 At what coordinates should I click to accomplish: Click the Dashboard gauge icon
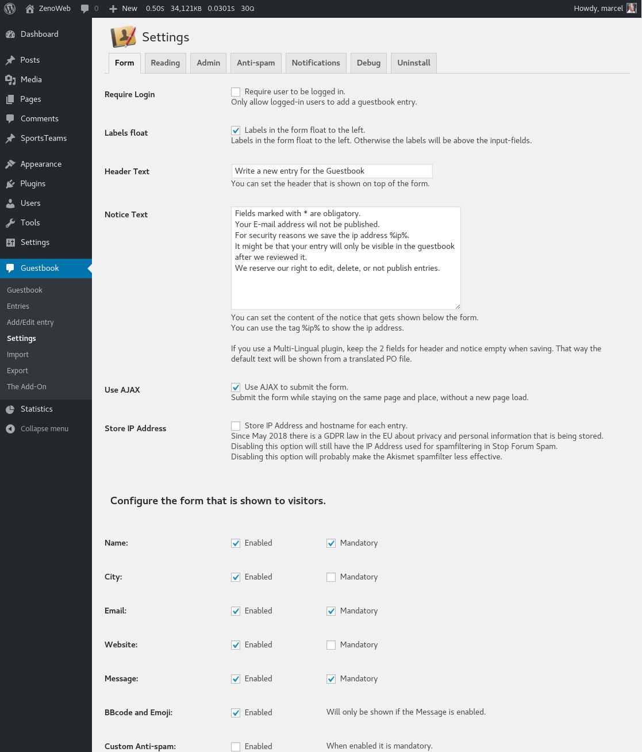10,34
